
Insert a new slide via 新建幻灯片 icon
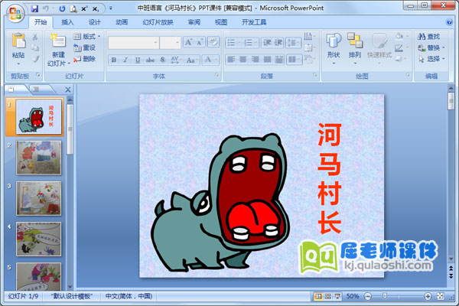[58, 41]
